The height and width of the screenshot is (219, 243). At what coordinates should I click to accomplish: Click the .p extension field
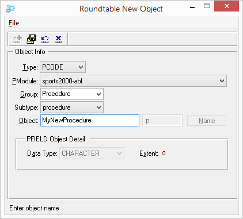162,121
